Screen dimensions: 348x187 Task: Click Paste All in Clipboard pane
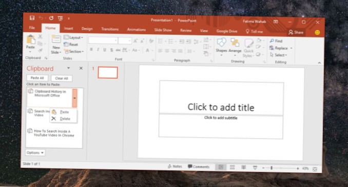click(x=37, y=78)
